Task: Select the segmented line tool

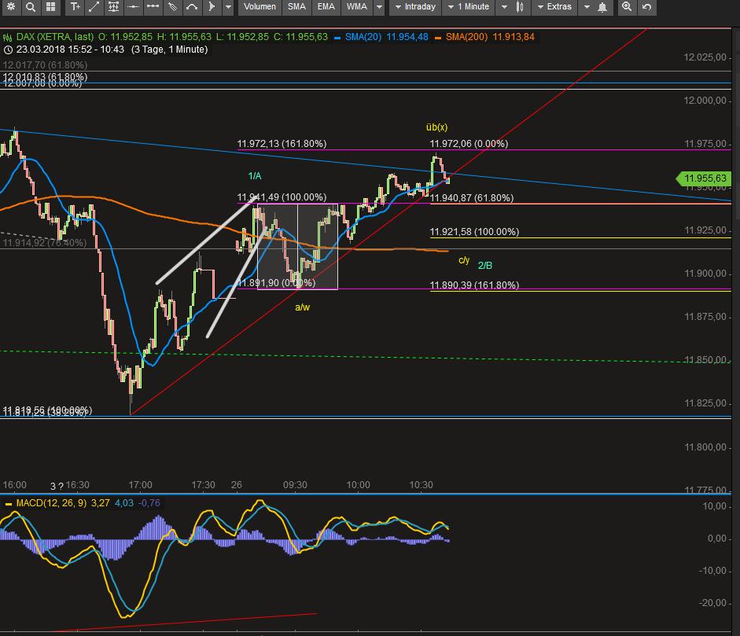Action: point(153,6)
